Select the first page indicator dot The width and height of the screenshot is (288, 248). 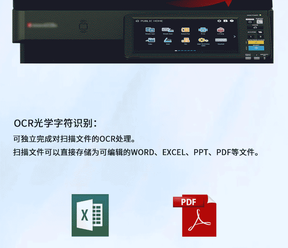(176, 51)
